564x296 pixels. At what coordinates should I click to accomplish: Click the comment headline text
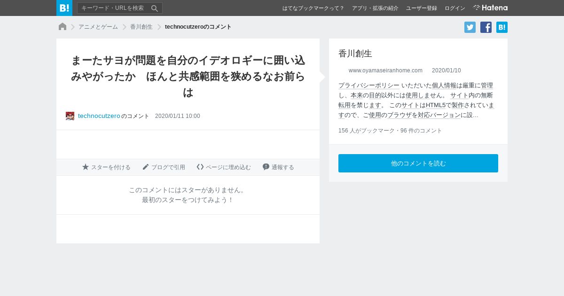[188, 76]
